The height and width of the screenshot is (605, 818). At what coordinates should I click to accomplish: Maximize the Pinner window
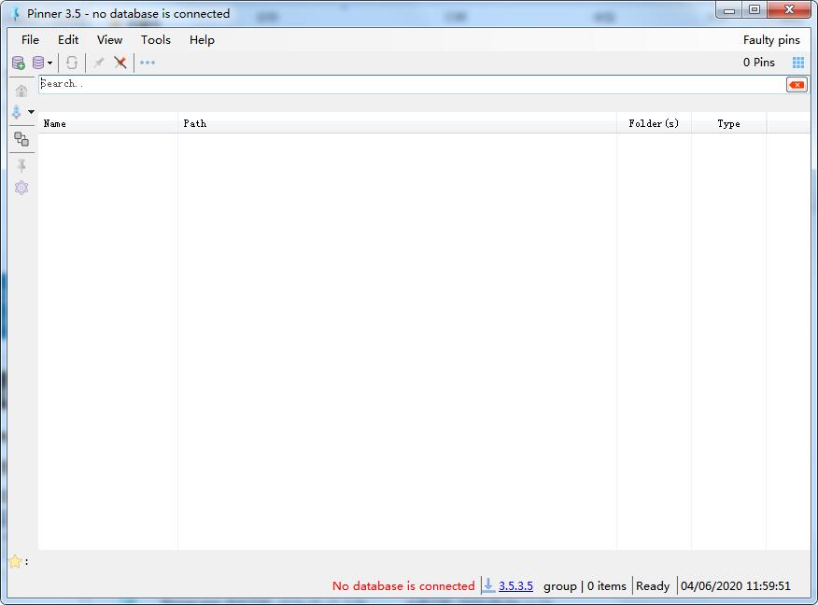click(x=755, y=10)
